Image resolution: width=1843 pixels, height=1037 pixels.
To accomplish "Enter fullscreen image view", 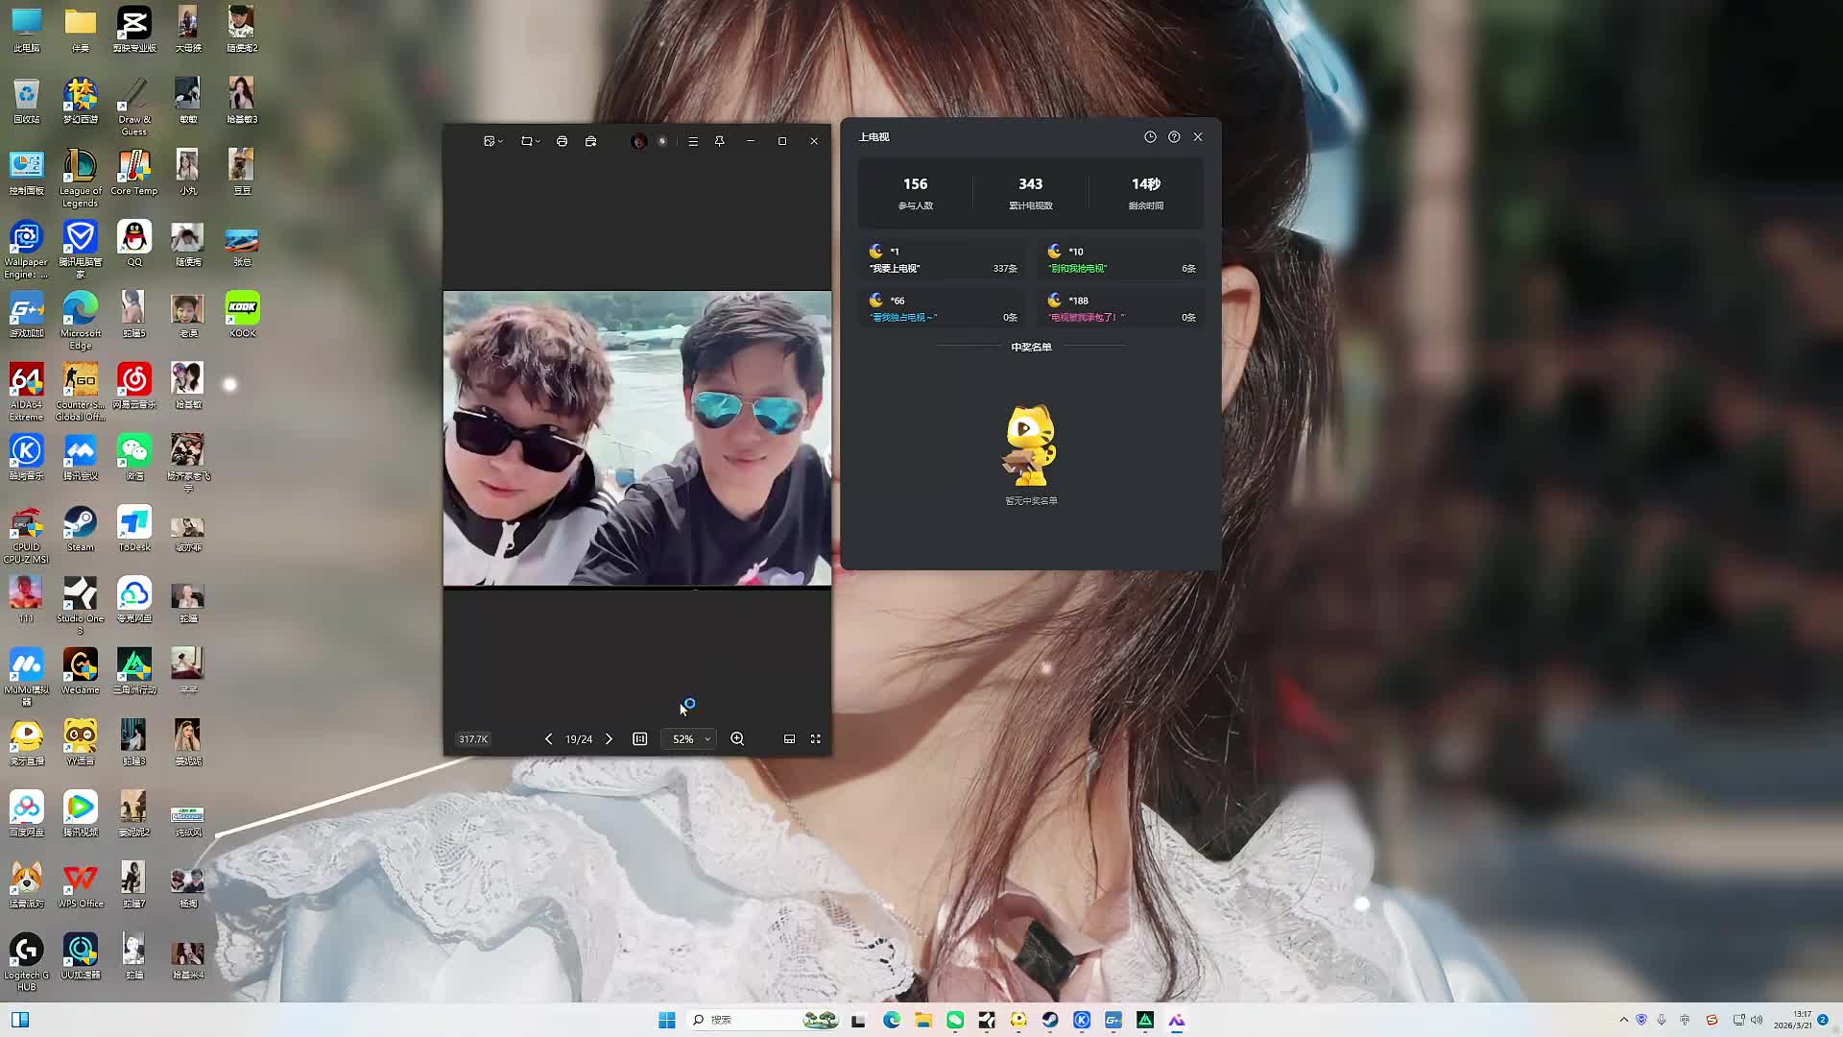I will 816,739.
